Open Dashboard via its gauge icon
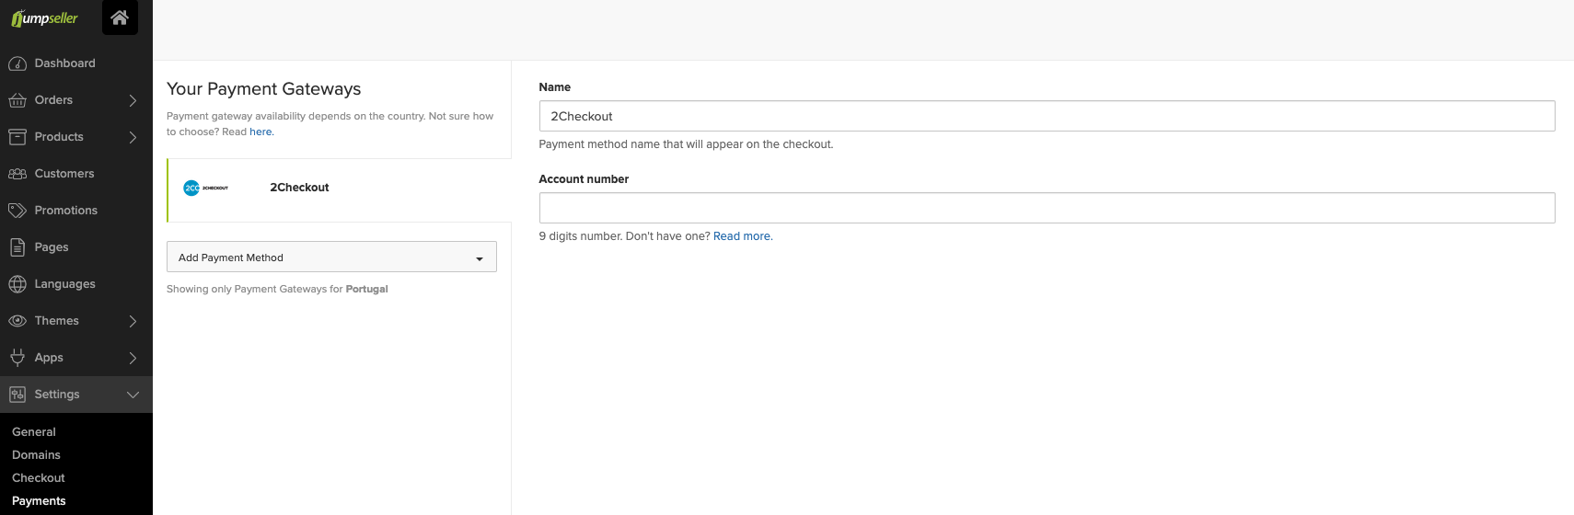 [x=17, y=63]
